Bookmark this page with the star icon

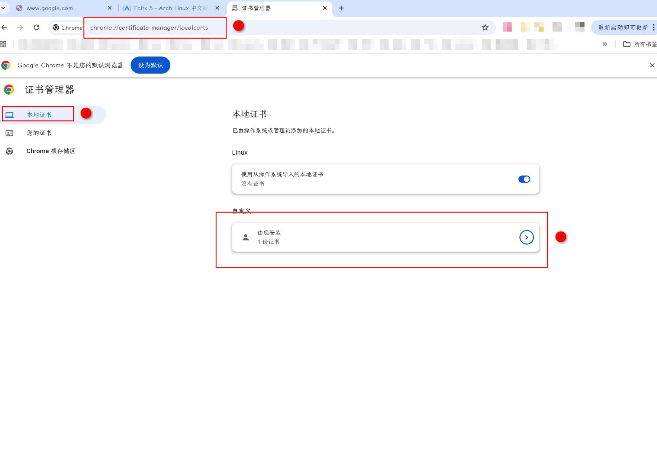point(485,27)
